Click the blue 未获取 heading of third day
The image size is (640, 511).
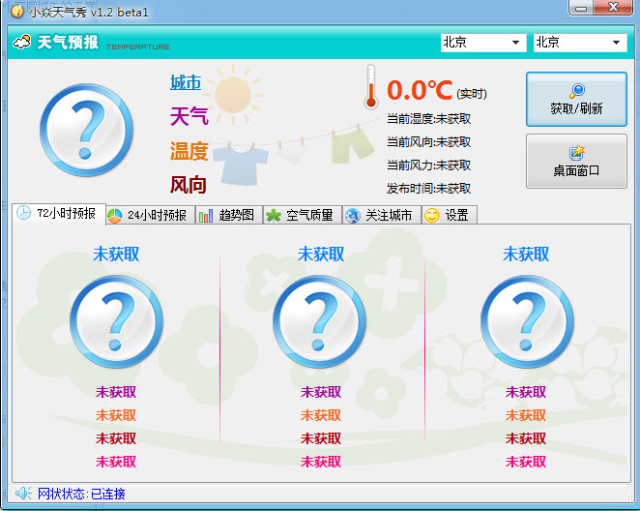point(526,255)
